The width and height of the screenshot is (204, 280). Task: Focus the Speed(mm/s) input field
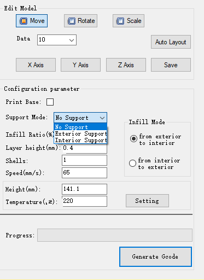[x=84, y=173]
